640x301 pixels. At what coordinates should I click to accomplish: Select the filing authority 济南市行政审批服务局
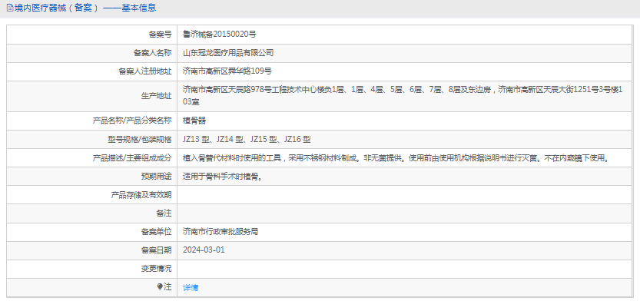tap(221, 232)
